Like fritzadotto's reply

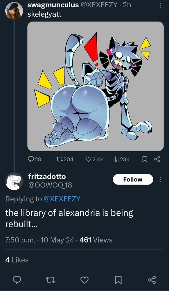pos(84,280)
